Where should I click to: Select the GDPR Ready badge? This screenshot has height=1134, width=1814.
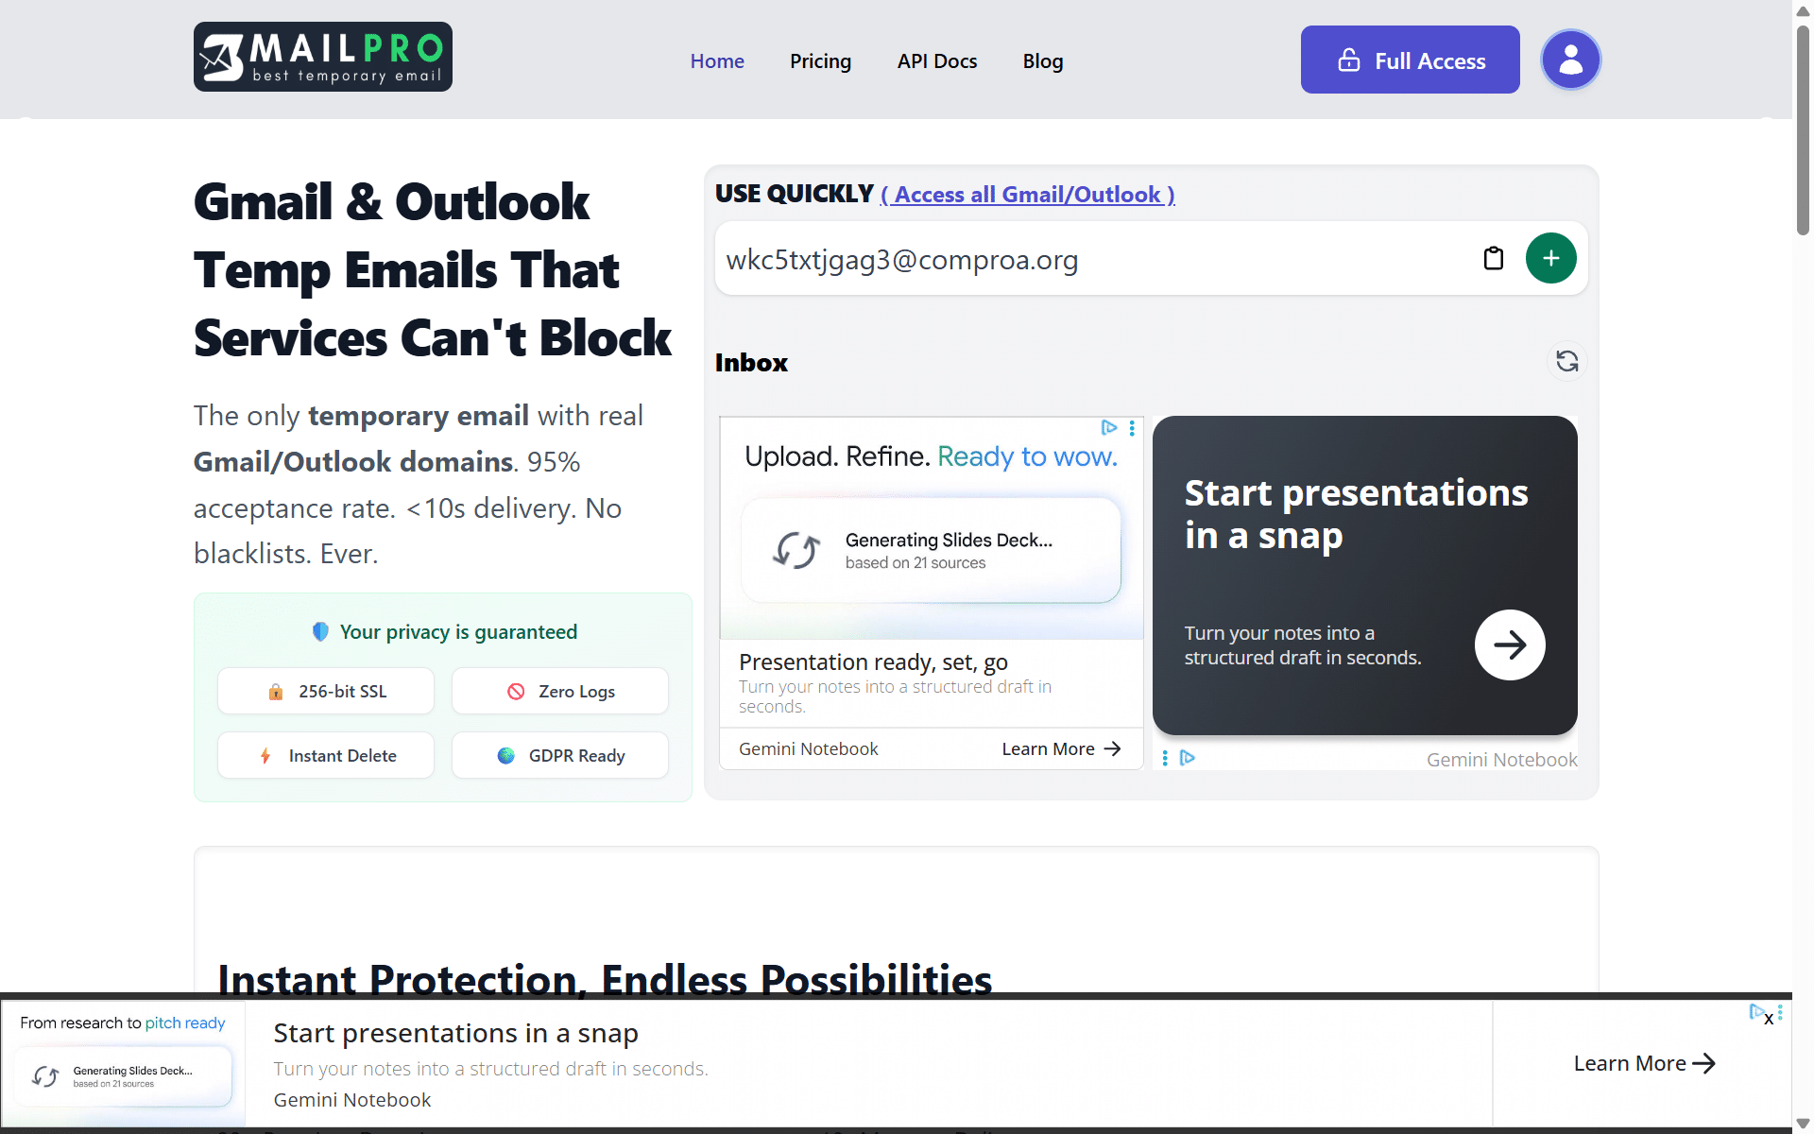560,755
